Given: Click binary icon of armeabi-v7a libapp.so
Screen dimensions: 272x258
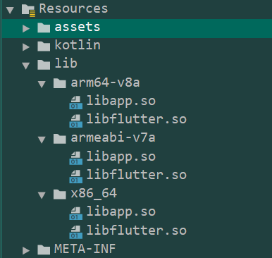Looking at the screenshot, I should point(76,158).
